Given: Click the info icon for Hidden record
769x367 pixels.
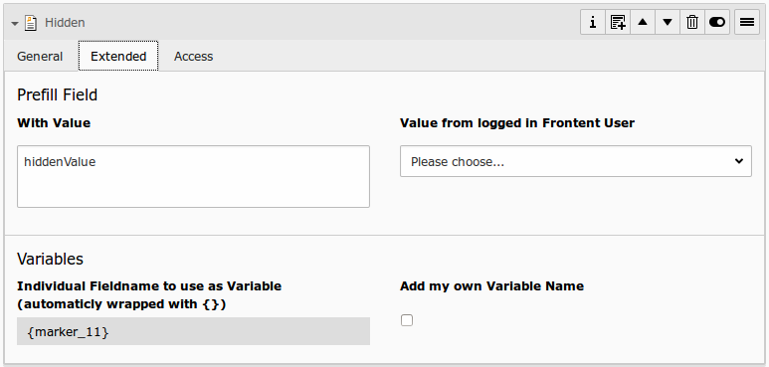Looking at the screenshot, I should click(x=593, y=22).
